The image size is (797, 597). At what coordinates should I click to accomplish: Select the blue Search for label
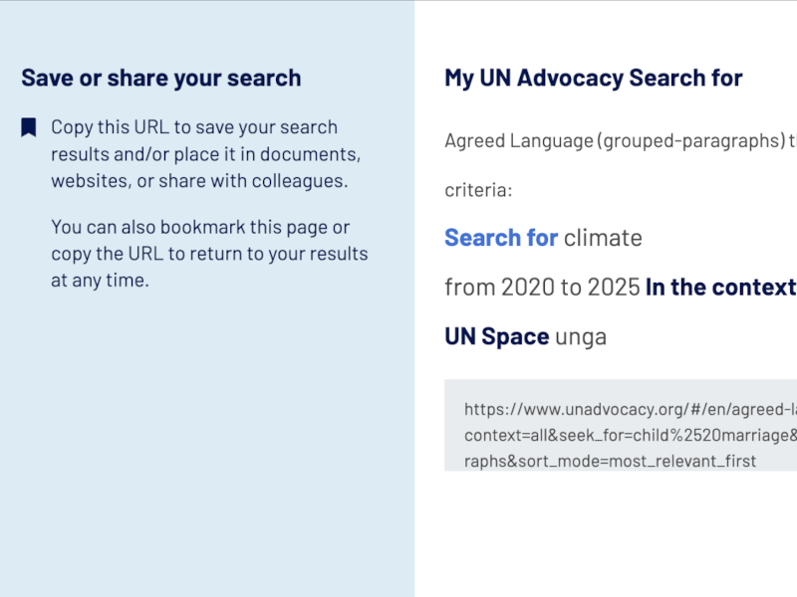pos(500,238)
